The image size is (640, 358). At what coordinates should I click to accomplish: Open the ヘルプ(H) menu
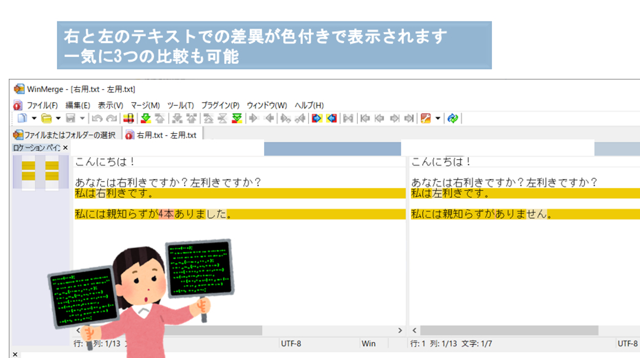309,105
